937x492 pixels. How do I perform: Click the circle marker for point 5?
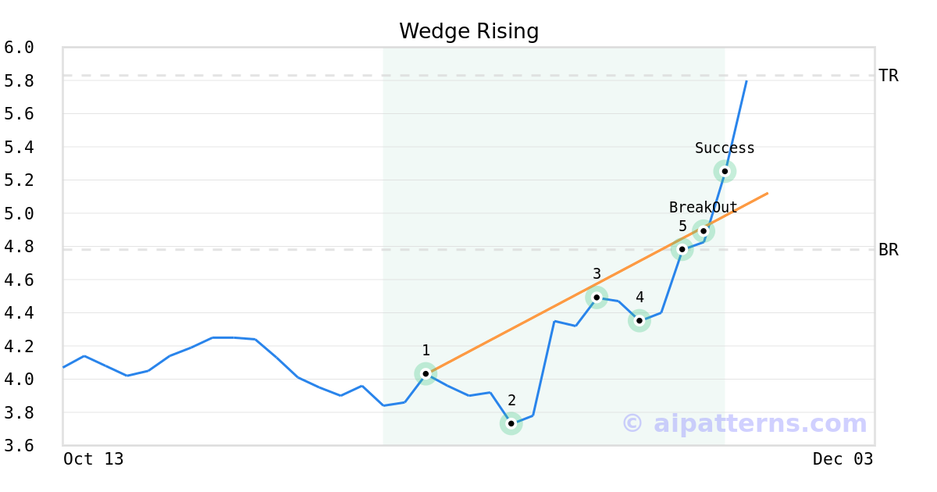[682, 249]
